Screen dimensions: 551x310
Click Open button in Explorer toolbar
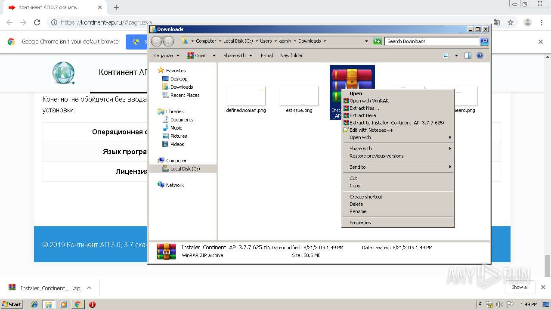coord(197,56)
